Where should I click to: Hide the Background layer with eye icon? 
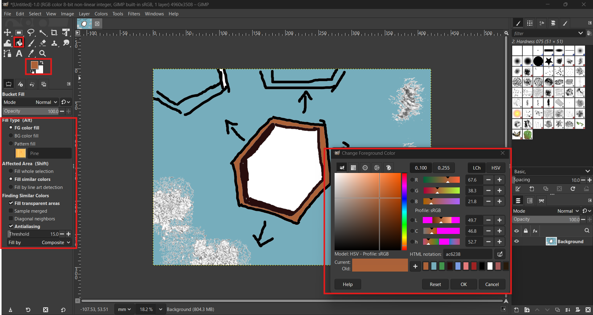[x=517, y=241]
